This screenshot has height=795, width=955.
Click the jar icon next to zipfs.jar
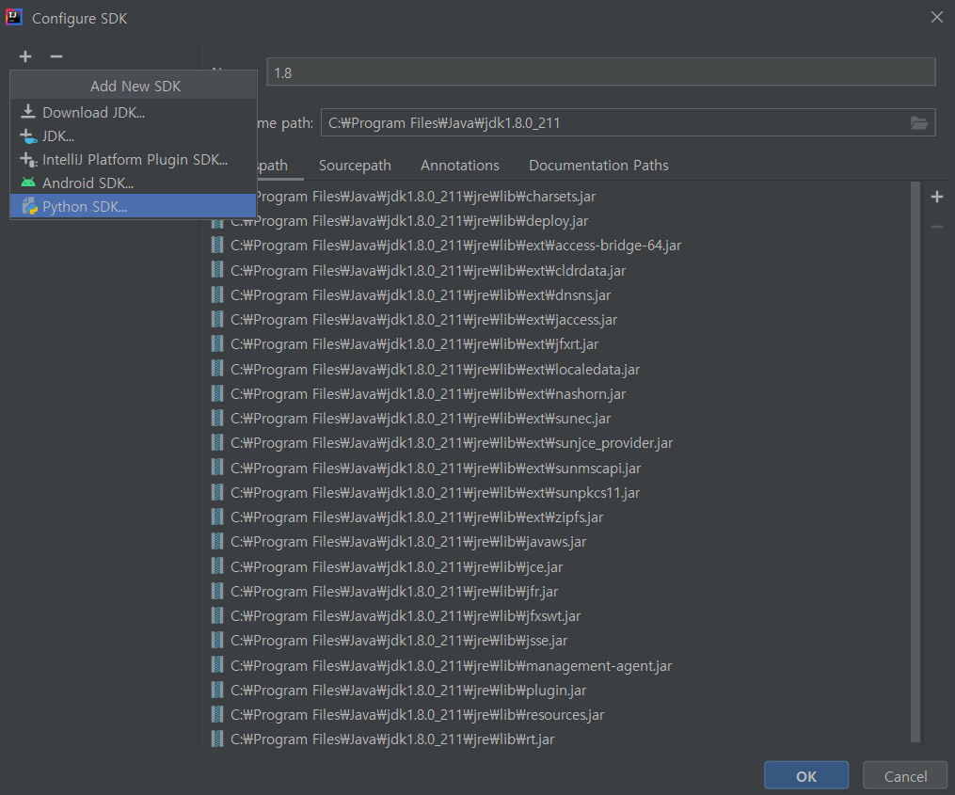click(216, 517)
